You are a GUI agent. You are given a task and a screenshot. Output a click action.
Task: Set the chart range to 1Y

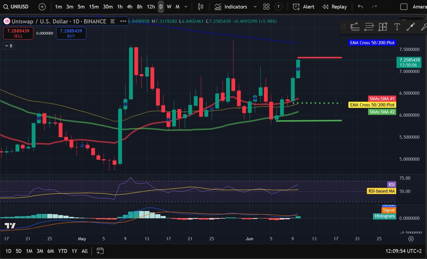[74, 251]
